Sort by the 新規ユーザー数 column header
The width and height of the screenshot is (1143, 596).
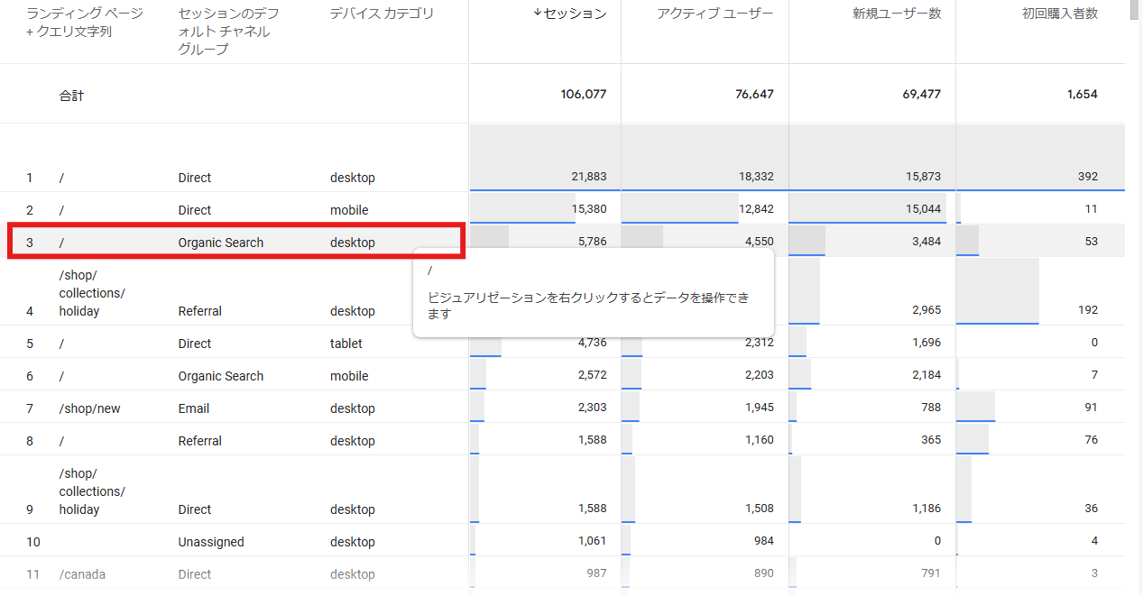point(897,14)
